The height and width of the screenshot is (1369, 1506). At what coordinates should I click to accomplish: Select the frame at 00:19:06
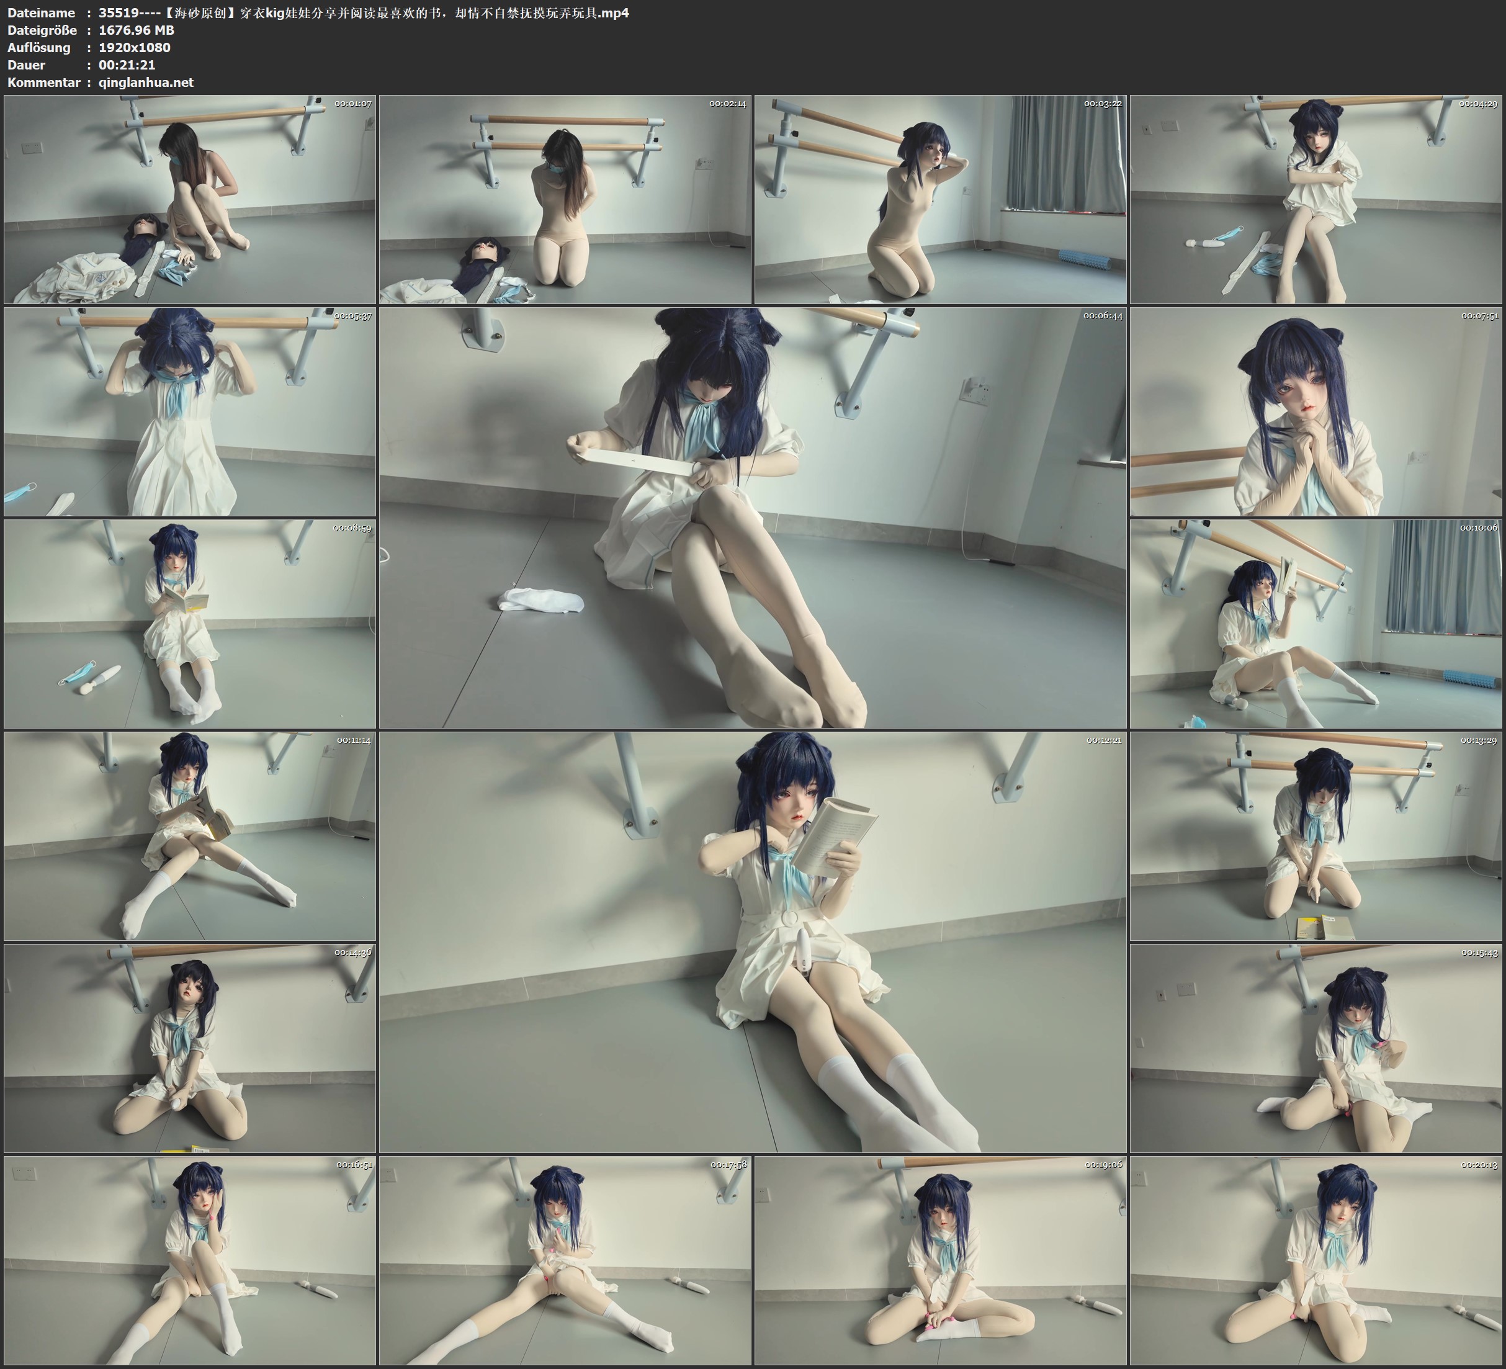tap(939, 1260)
